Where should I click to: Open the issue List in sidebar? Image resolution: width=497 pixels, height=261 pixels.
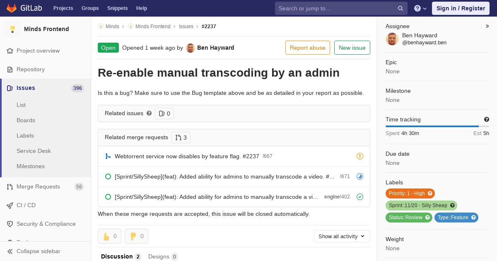(21, 105)
